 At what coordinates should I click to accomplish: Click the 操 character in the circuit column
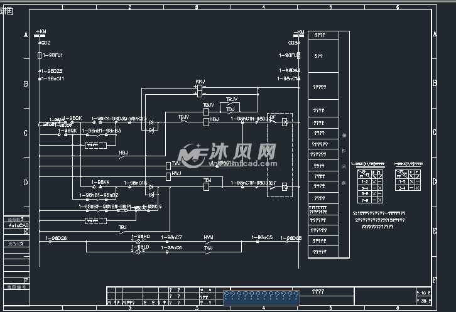click(x=344, y=136)
